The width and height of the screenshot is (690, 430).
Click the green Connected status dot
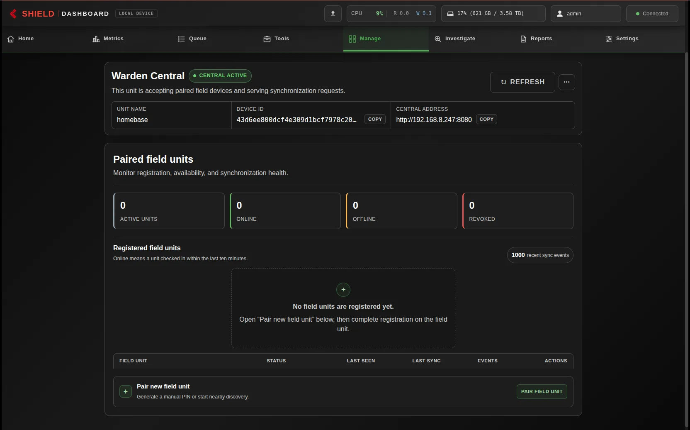tap(638, 14)
